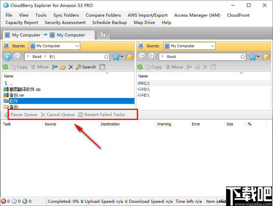273x206 pixels.
Task: Refresh the left pane file list
Action: tap(6, 67)
